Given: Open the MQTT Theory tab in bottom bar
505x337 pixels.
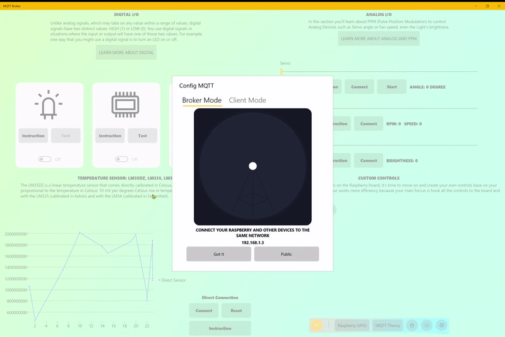Looking at the screenshot, I should tap(388, 326).
